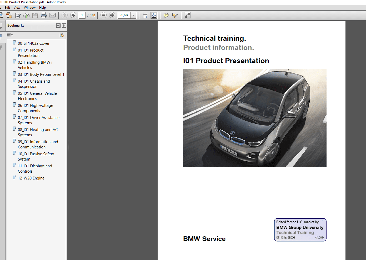Go to the 04_I01 Chassis and Suspension bookmark
This screenshot has height=260, width=366.
coord(34,84)
